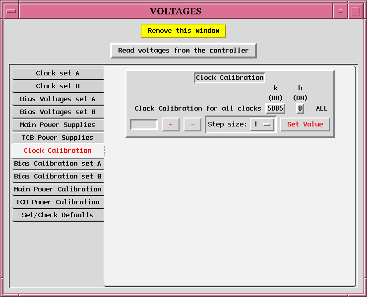Click the Clock Calibration for all clocks label

(197, 109)
